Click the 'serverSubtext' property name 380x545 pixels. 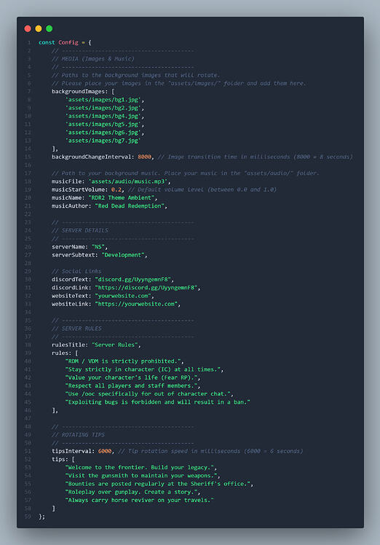pyautogui.click(x=74, y=255)
